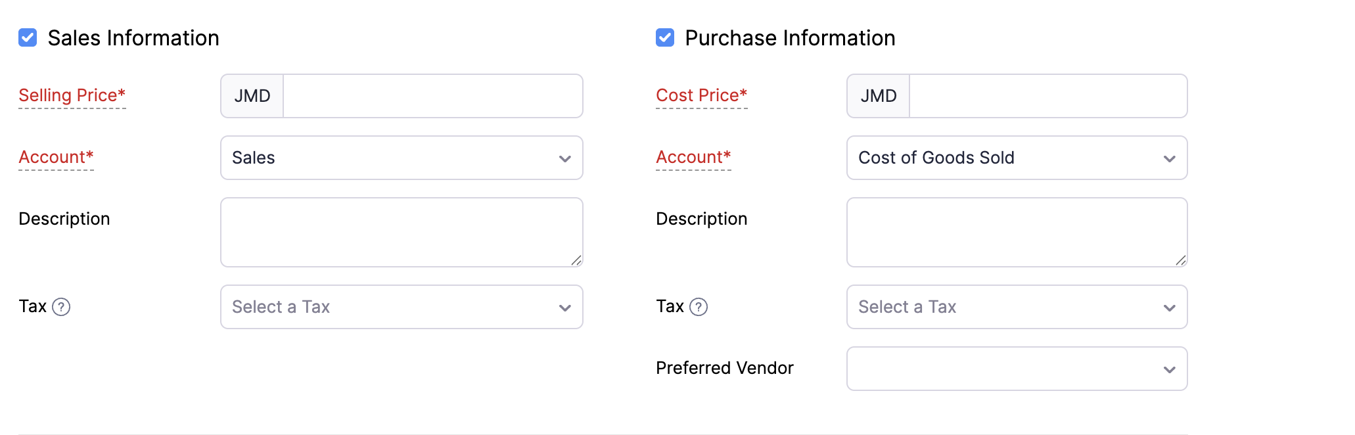Viewport: 1355px width, 435px height.
Task: Click Purchase description resize handle
Action: pyautogui.click(x=1181, y=261)
